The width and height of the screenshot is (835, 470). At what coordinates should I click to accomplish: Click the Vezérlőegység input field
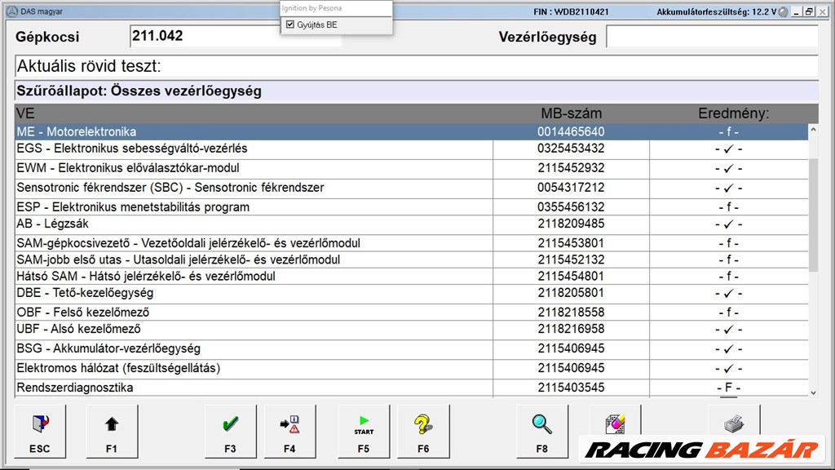click(711, 37)
